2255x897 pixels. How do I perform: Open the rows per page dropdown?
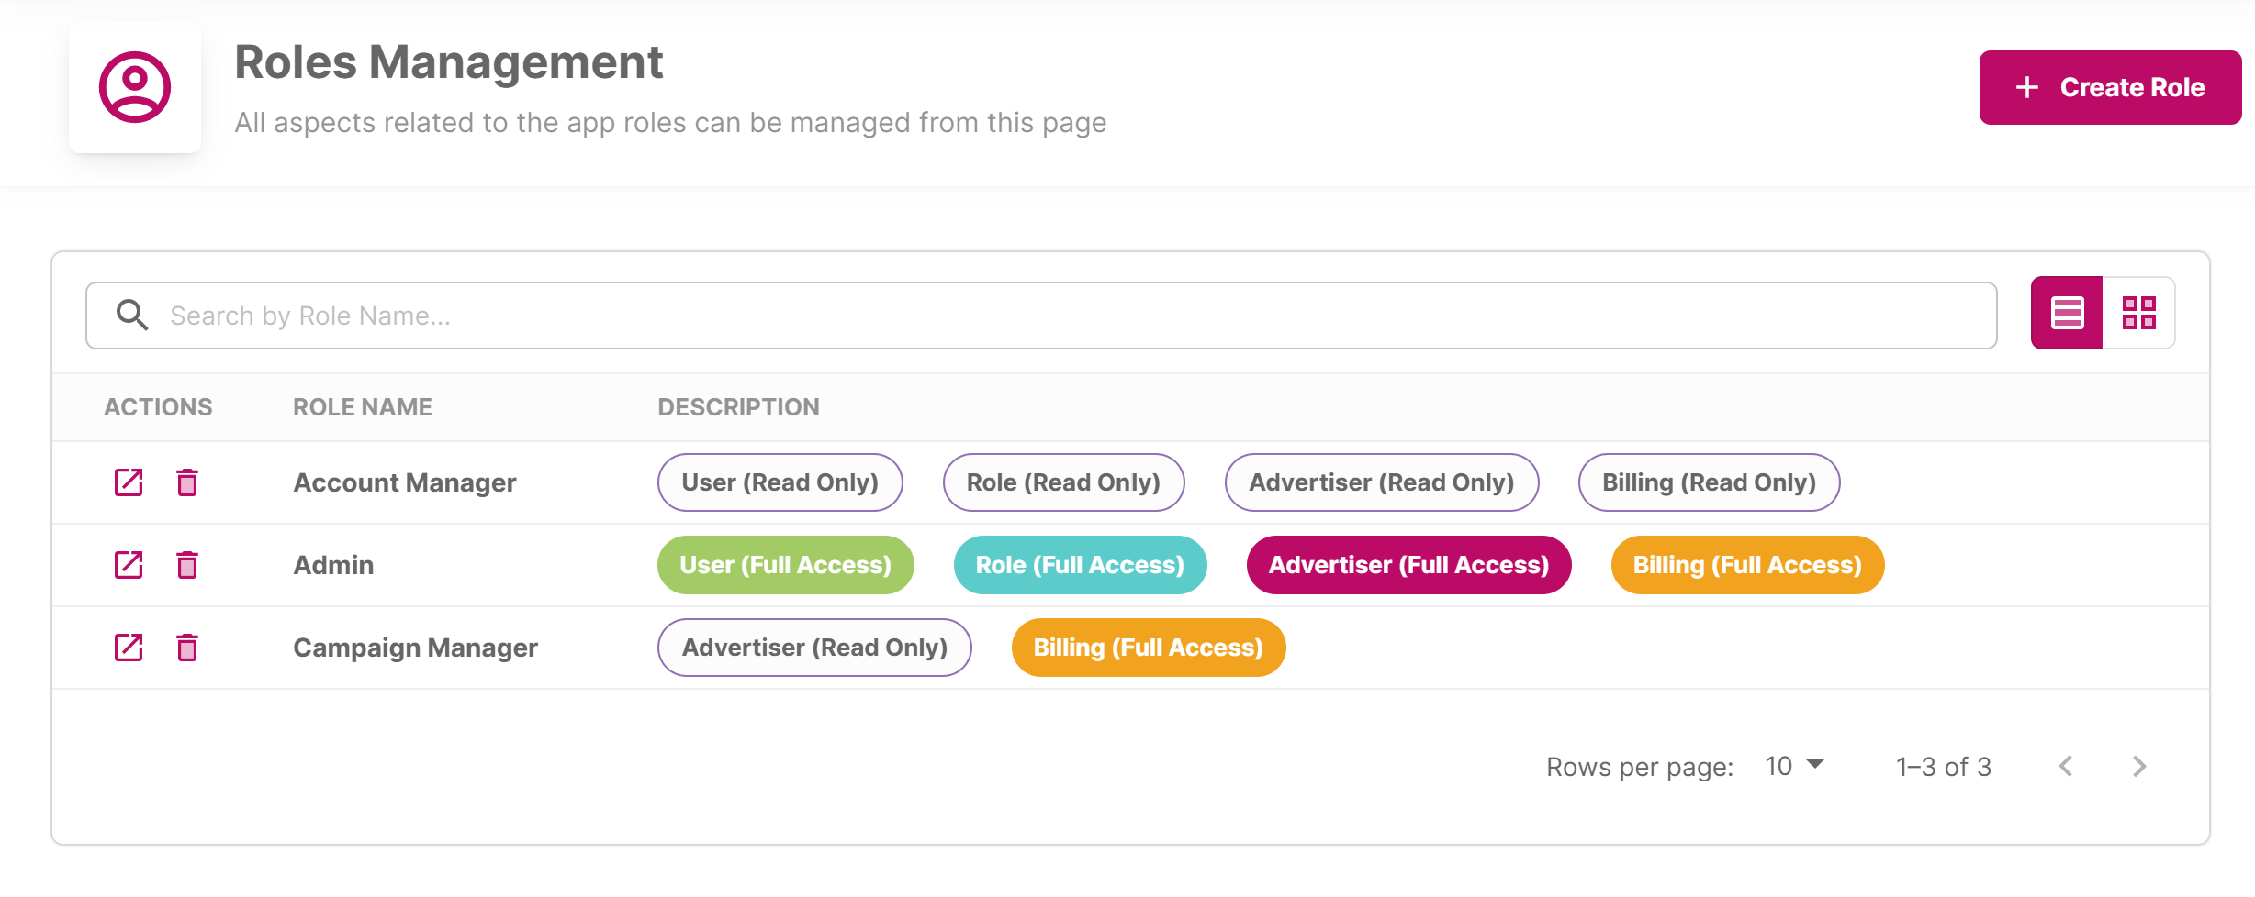1795,766
